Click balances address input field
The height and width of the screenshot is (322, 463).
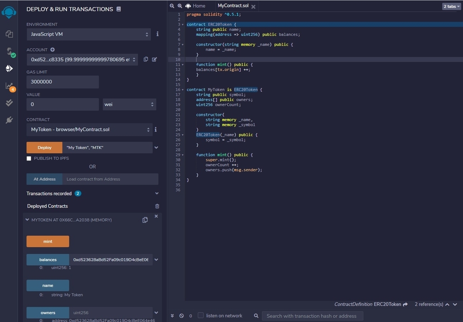pos(111,260)
